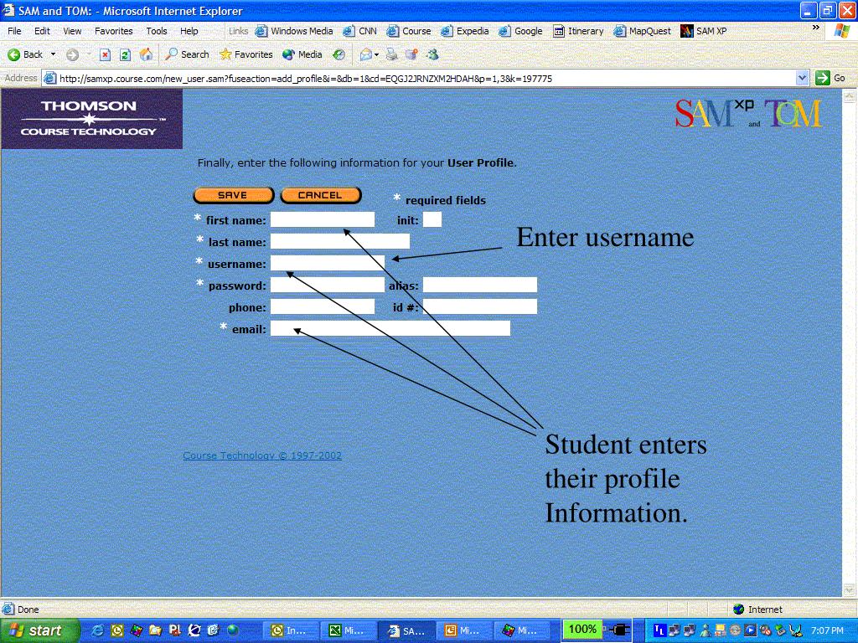Click the last name input field

click(x=340, y=241)
